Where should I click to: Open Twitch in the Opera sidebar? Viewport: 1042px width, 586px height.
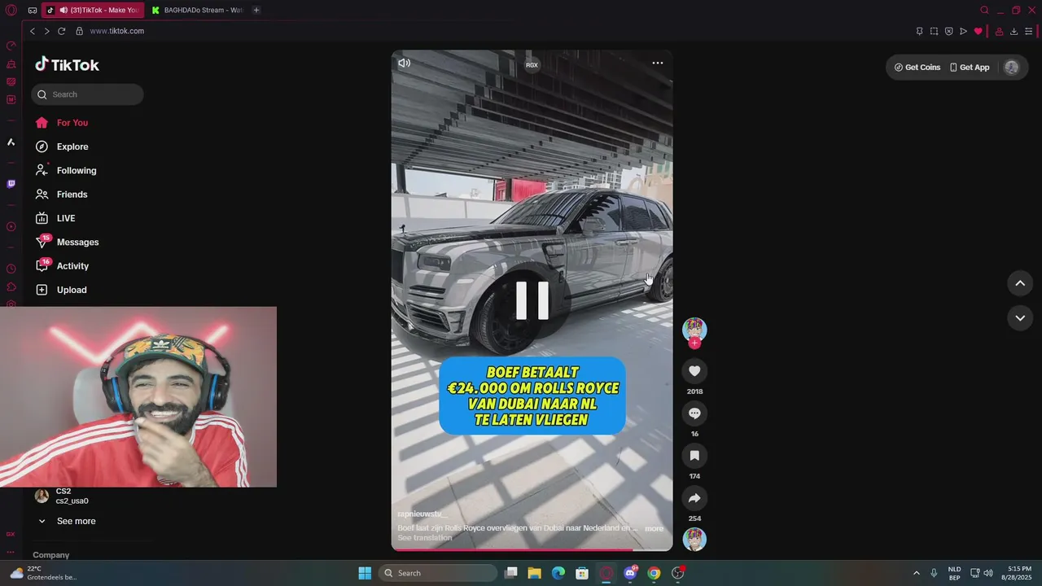11,184
